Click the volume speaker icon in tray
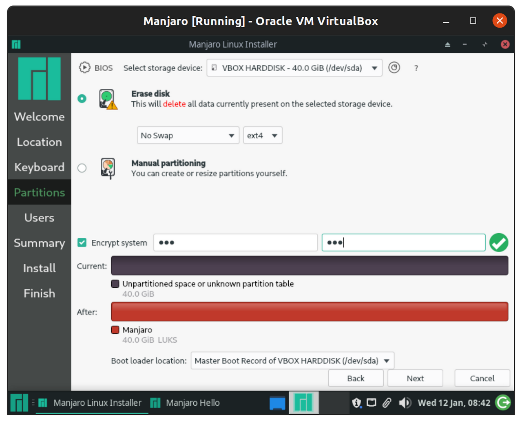The height and width of the screenshot is (422, 522). [x=405, y=403]
